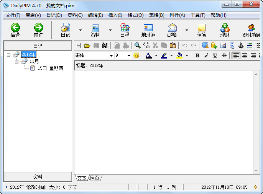Click the 资料 panel button at bottom

coord(38,177)
